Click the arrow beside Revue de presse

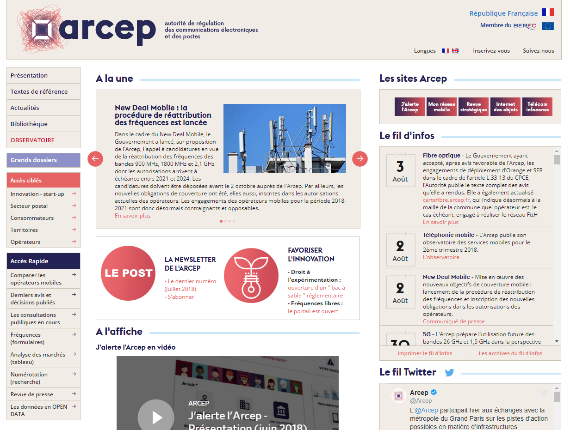(74, 394)
